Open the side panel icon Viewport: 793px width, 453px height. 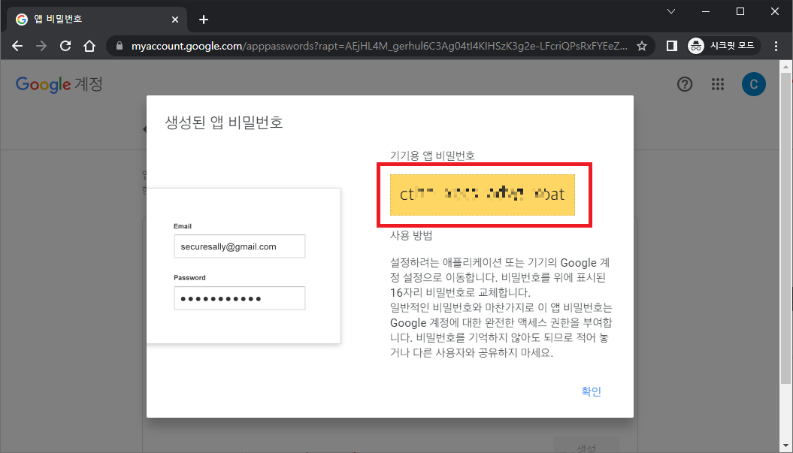click(x=672, y=46)
